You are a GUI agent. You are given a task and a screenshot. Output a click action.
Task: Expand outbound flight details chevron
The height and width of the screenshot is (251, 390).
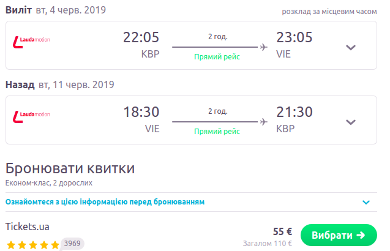click(351, 47)
